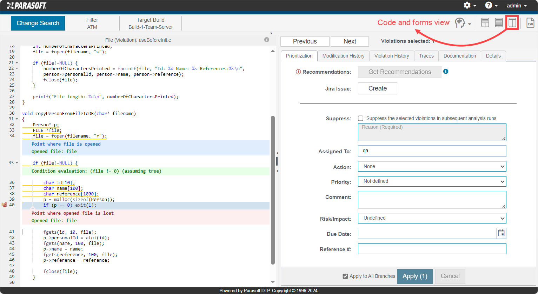Enable suppress selected violations checkbox
This screenshot has height=294, width=538.
click(360, 118)
